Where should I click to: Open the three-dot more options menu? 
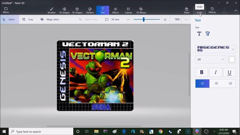click(186, 19)
